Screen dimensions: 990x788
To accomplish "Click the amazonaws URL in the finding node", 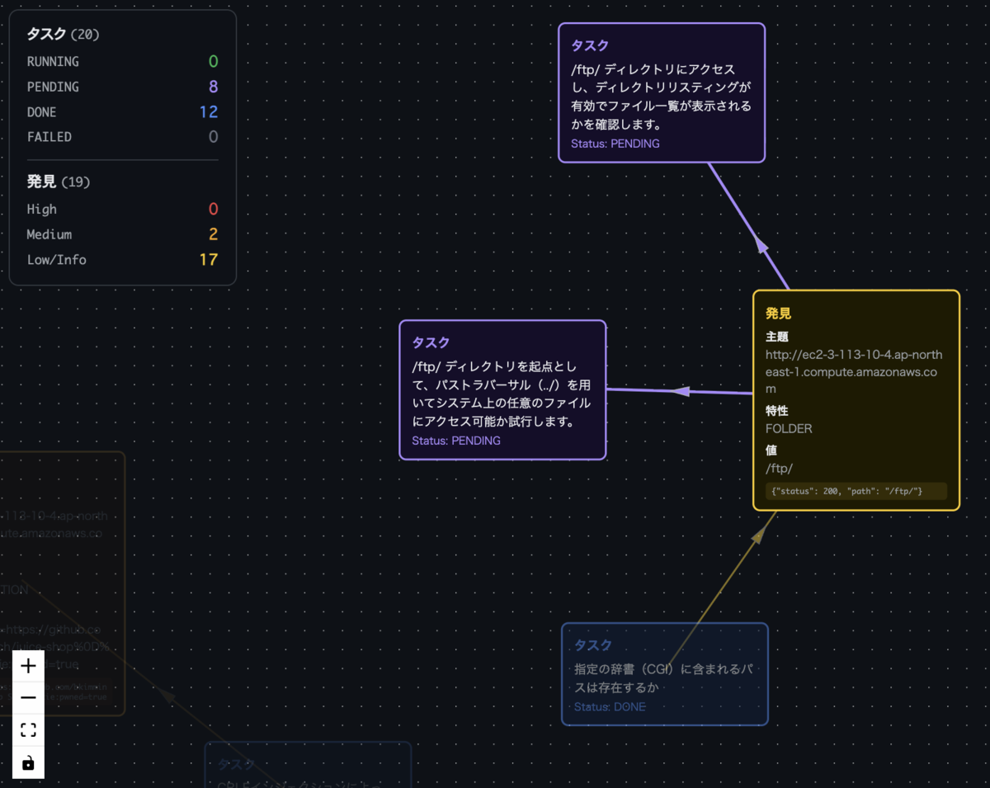I will (x=854, y=371).
